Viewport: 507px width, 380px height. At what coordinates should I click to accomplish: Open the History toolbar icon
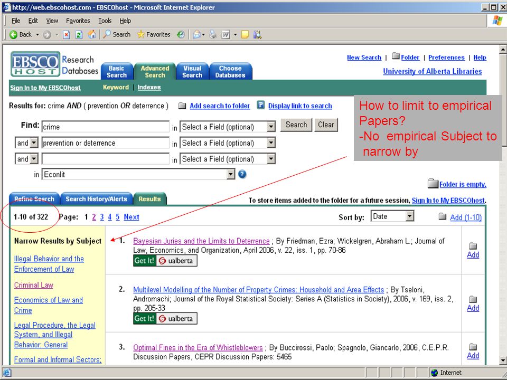[x=181, y=35]
